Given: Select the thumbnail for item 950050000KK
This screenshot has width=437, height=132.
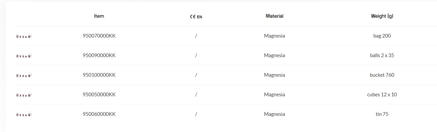Looking at the screenshot, I should pos(24,95).
